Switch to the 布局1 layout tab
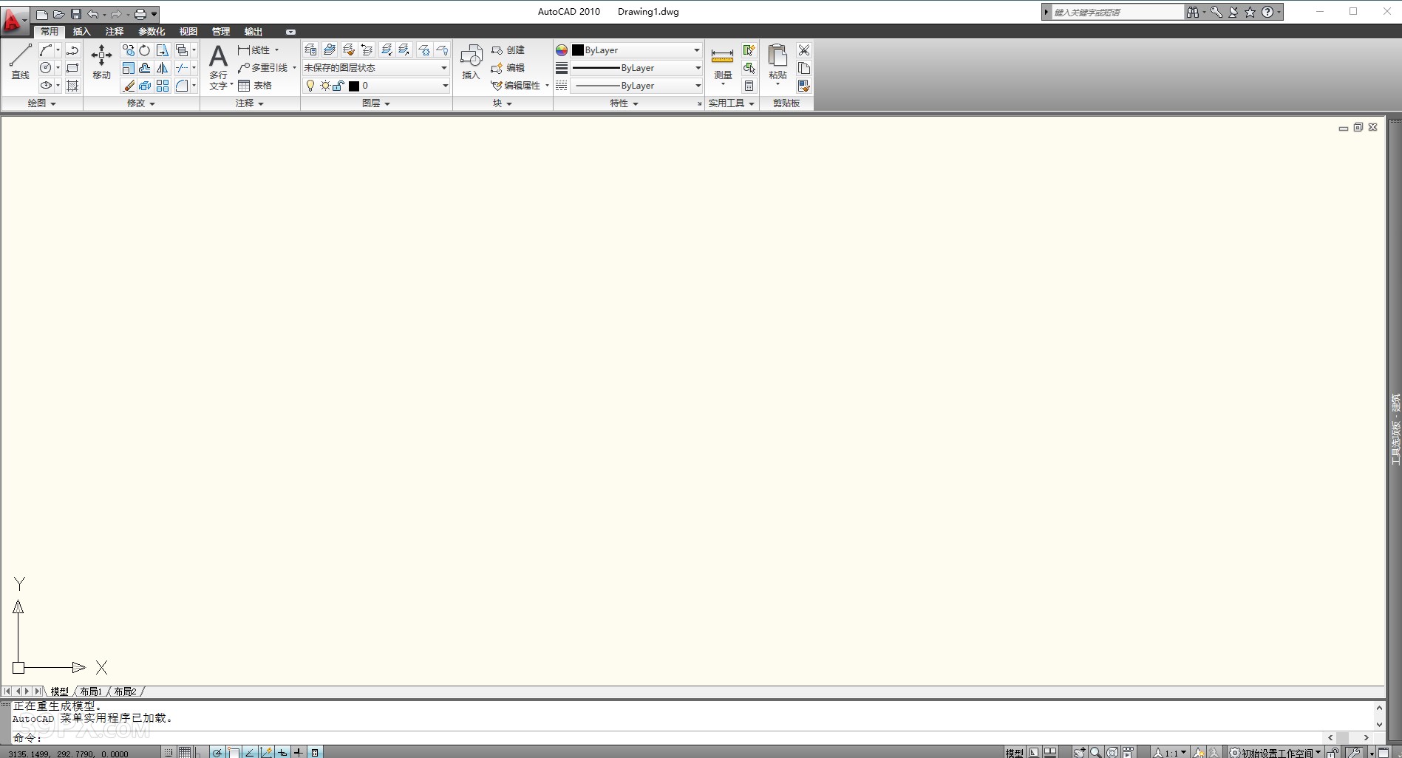Viewport: 1402px width, 758px height. click(x=90, y=691)
